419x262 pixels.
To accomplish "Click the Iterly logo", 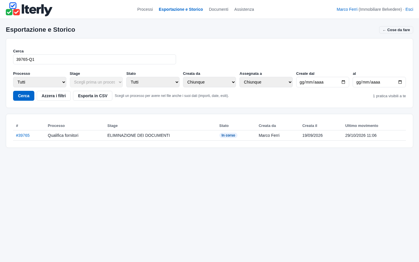I will 29,9.
